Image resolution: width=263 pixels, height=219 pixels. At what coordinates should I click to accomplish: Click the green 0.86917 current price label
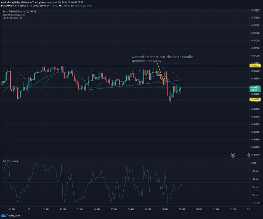[255, 88]
